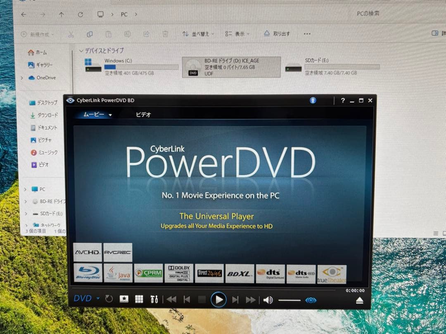The width and height of the screenshot is (446, 334).
Task: Click the CPRM supported format icon
Action: coord(148,273)
